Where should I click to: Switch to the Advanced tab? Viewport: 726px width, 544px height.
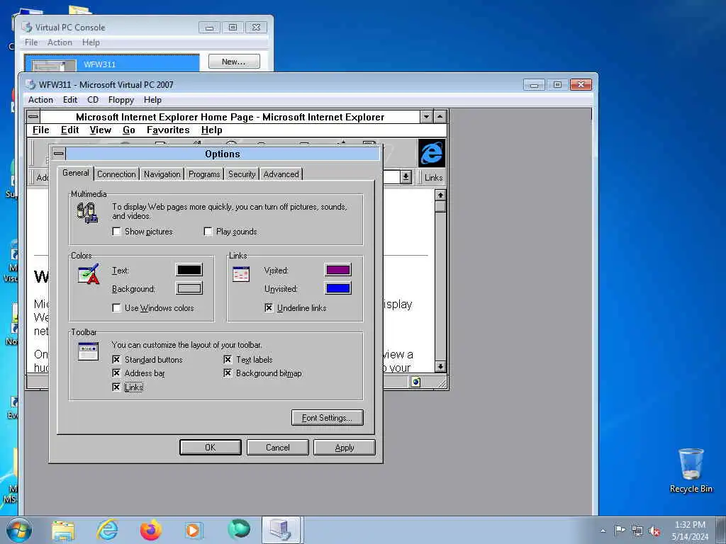coord(281,174)
